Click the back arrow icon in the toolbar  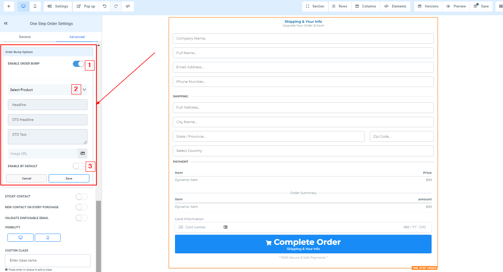[9, 6]
